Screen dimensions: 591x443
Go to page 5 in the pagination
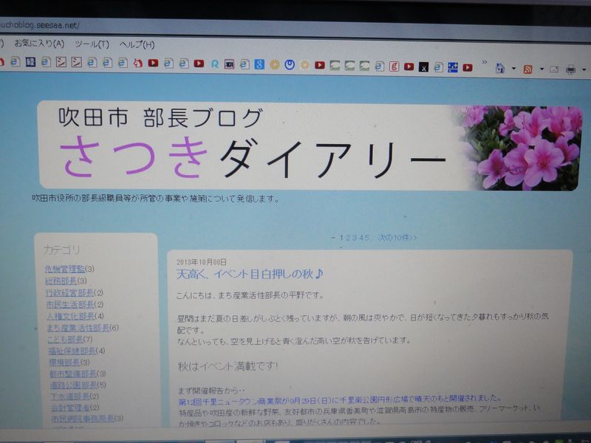point(366,237)
